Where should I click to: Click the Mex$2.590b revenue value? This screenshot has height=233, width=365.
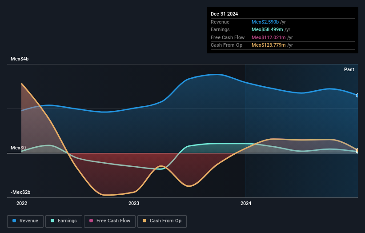[265, 22]
